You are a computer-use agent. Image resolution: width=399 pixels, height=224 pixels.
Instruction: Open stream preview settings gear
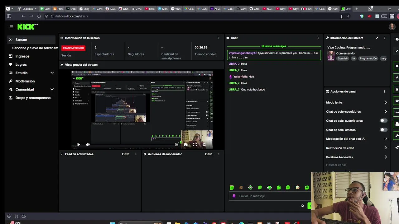[x=204, y=144]
